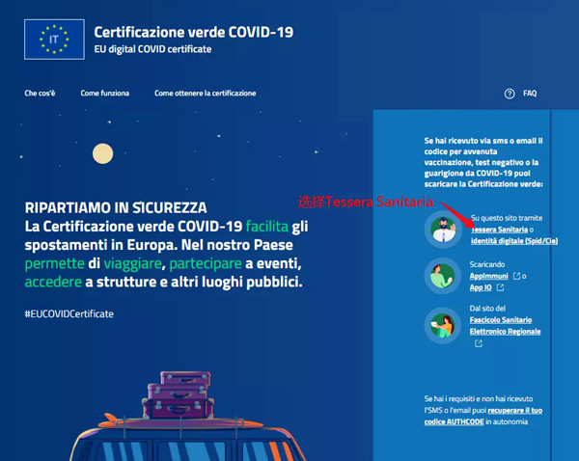The image size is (579, 461).
Task: Click the woman avatar beside Fascicolo Sanitario
Action: click(x=443, y=326)
